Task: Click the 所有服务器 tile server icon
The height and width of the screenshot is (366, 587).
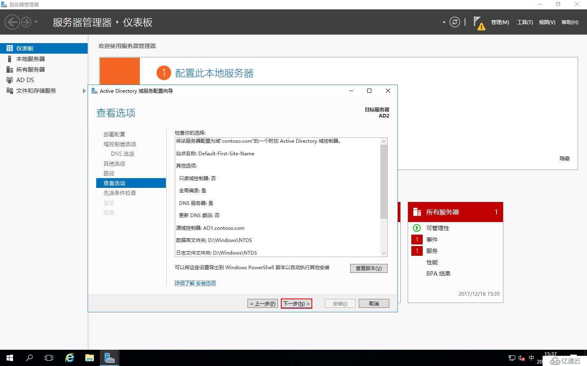Action: (417, 212)
